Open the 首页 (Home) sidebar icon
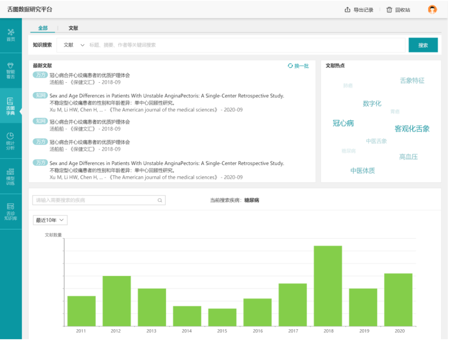This screenshot has height=340, width=449. [10, 35]
